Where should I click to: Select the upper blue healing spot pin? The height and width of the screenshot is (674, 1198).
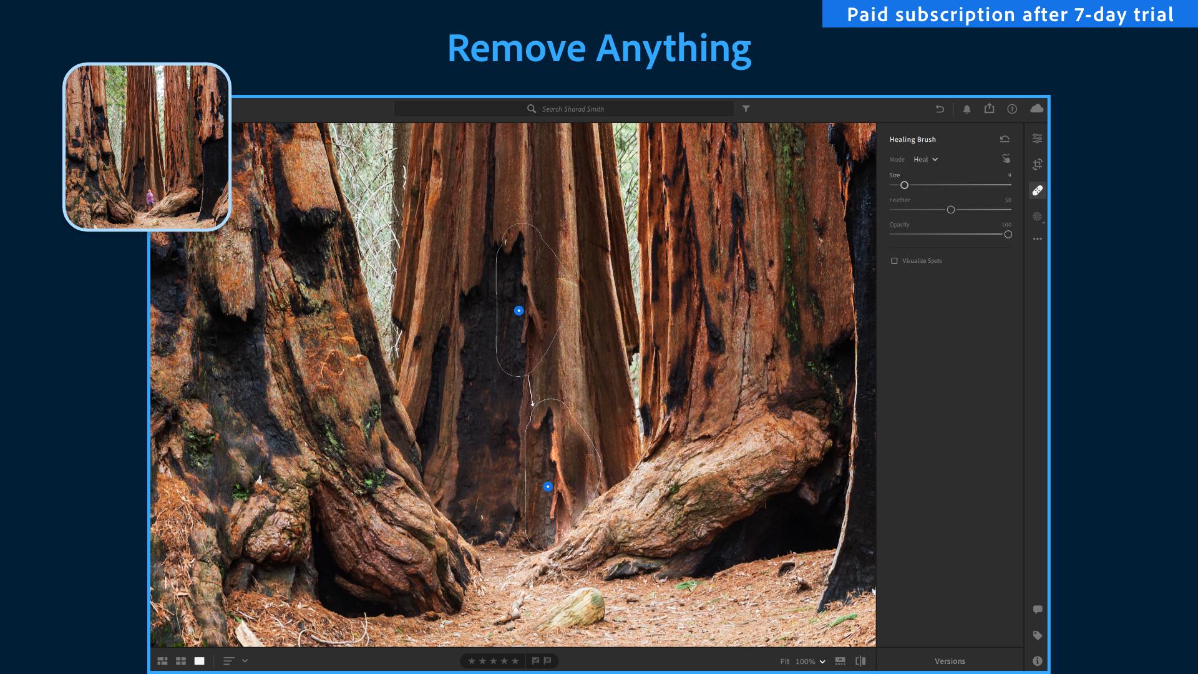click(519, 311)
